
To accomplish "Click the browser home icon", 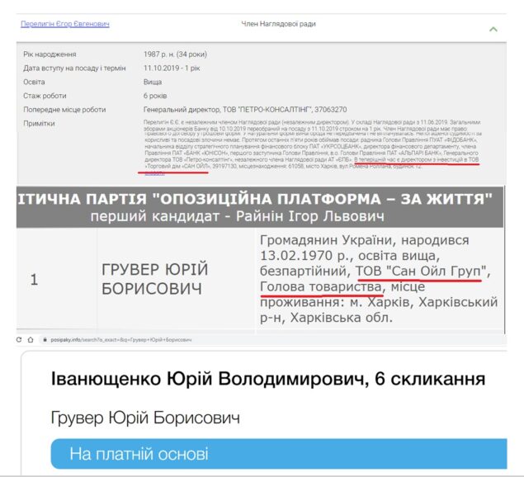I will click(x=31, y=339).
